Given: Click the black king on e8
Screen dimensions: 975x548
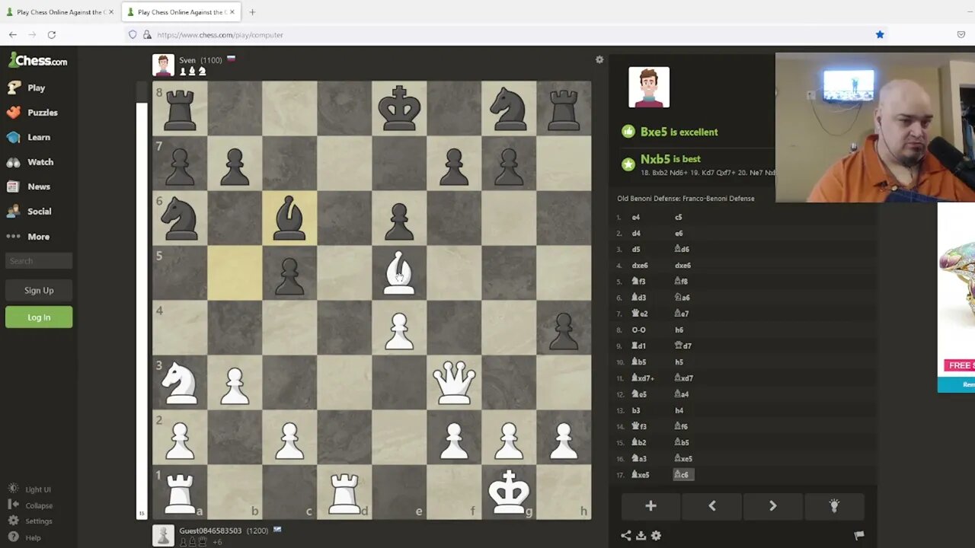Looking at the screenshot, I should click(399, 108).
